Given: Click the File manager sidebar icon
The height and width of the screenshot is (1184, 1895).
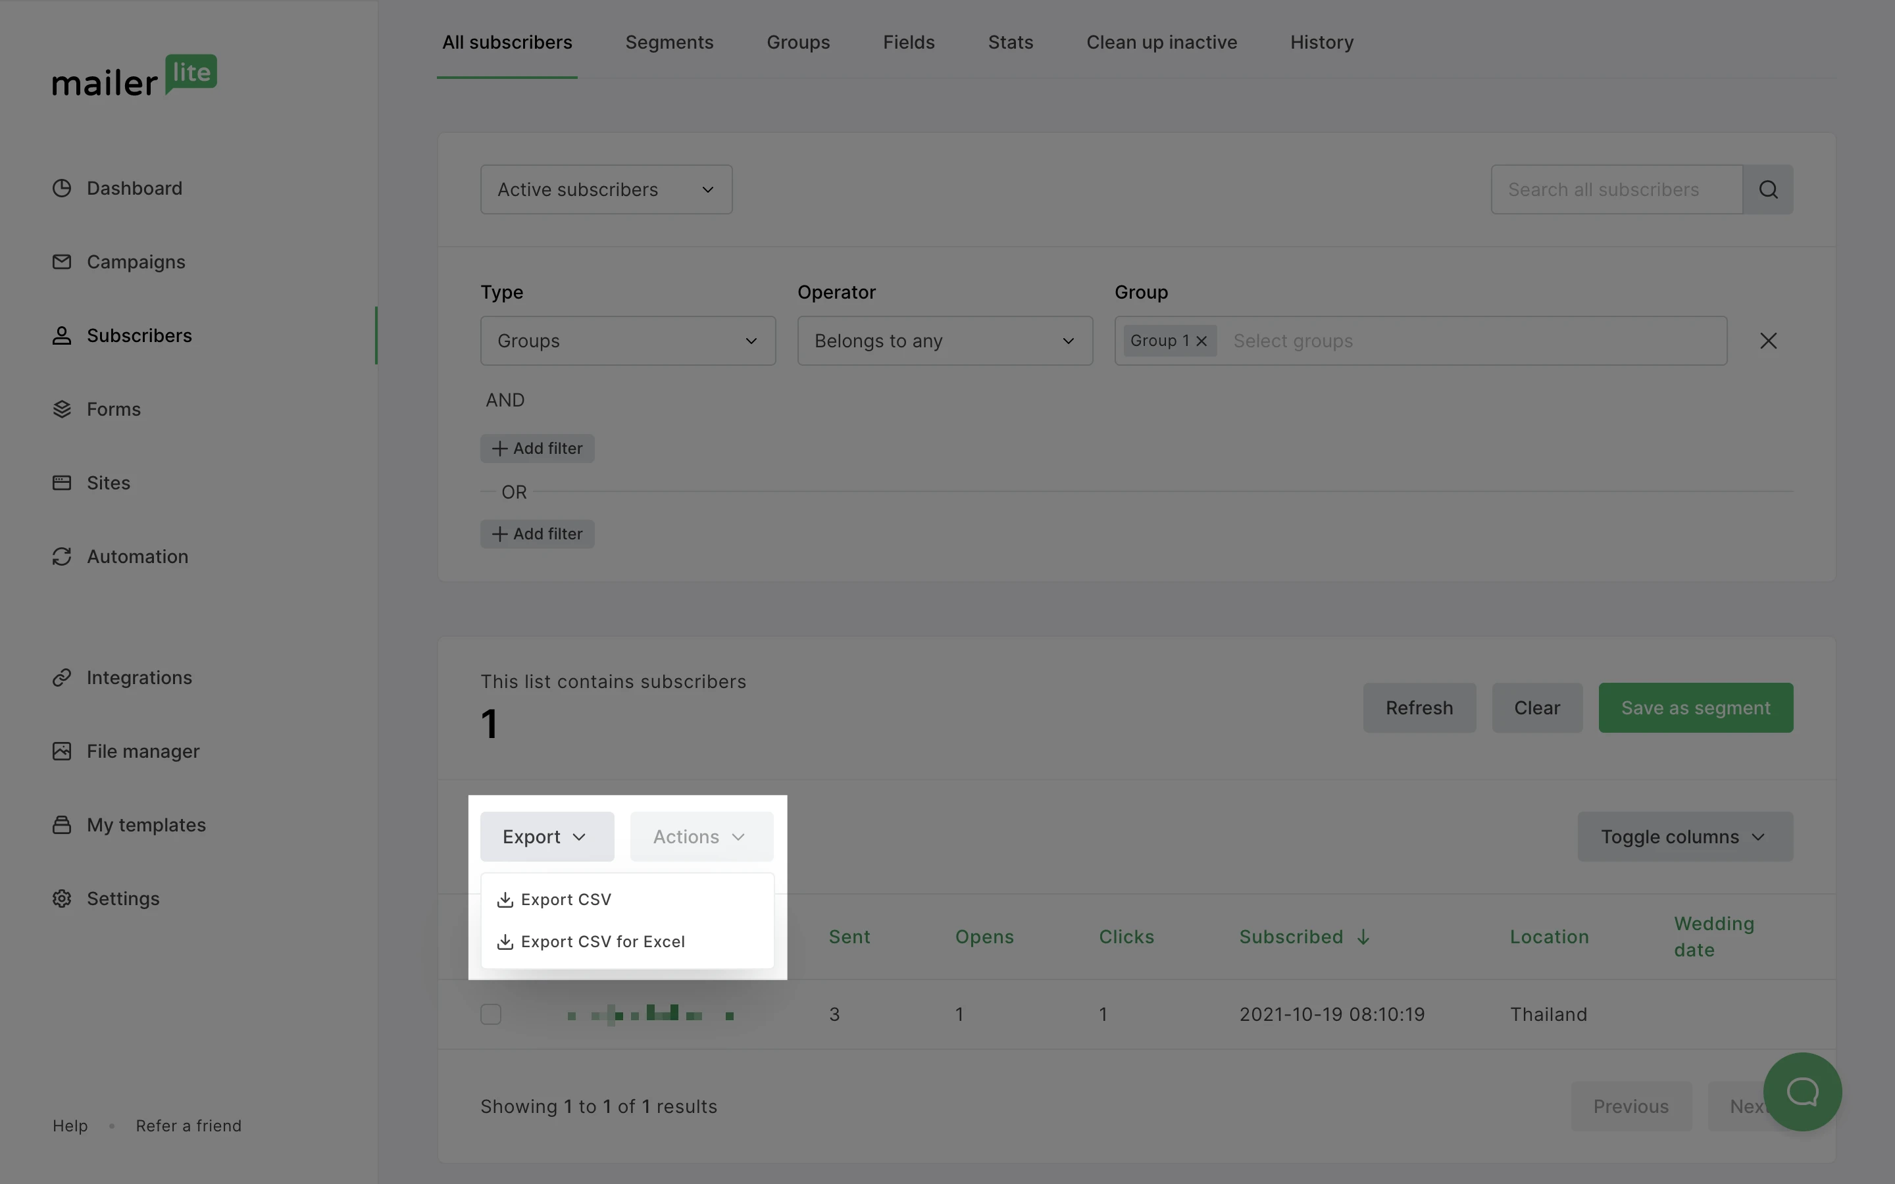Looking at the screenshot, I should click(62, 751).
